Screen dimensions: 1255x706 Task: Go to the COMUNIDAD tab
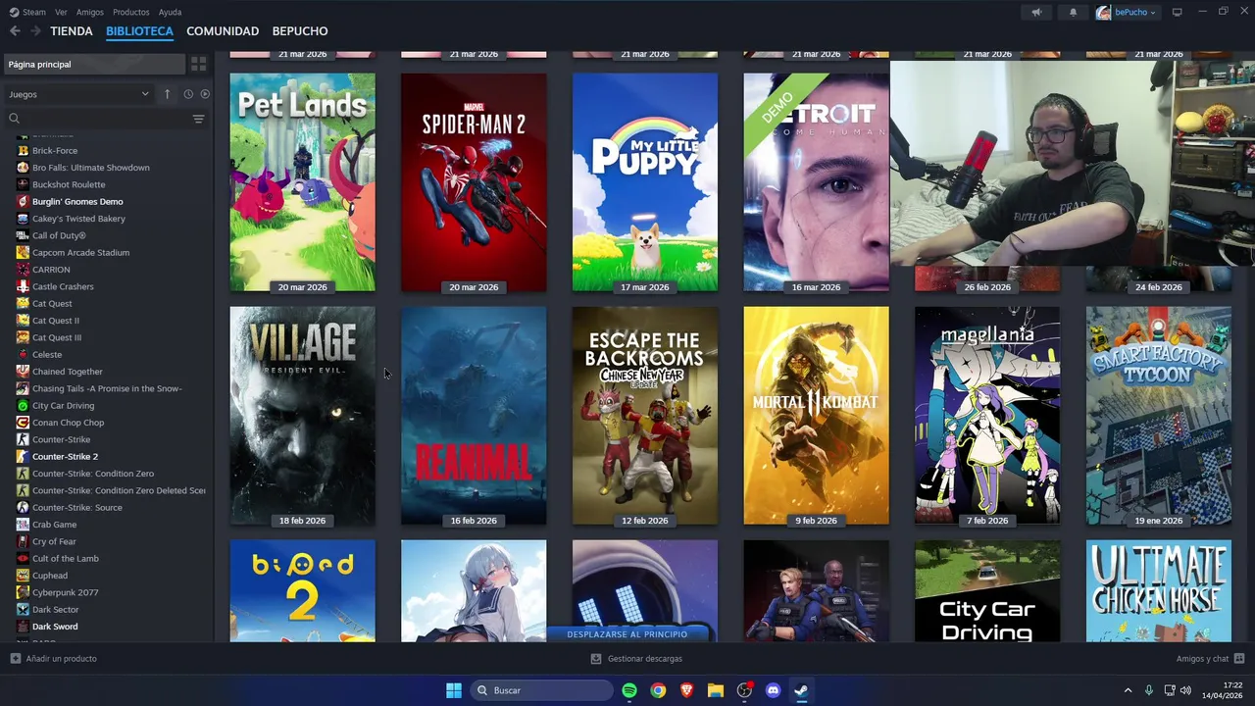[x=223, y=31]
